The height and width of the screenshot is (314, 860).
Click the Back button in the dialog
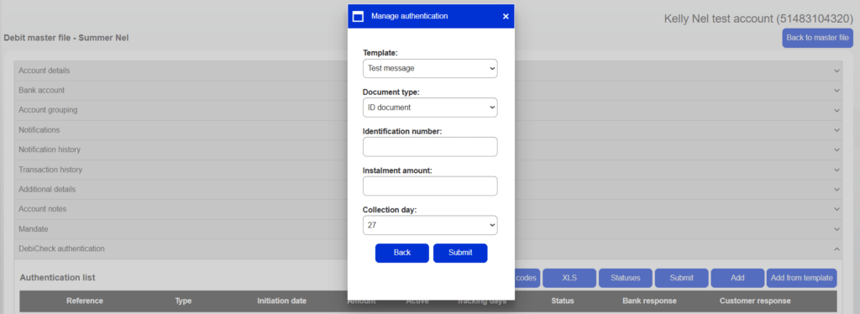402,253
